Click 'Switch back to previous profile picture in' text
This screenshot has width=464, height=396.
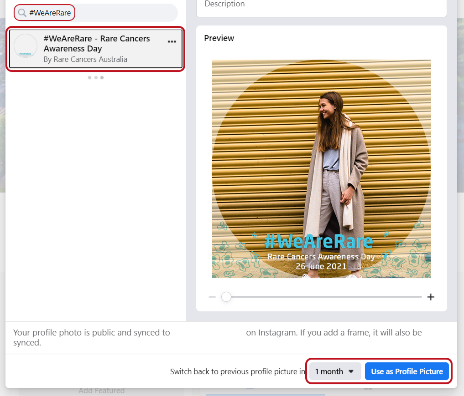tap(238, 371)
